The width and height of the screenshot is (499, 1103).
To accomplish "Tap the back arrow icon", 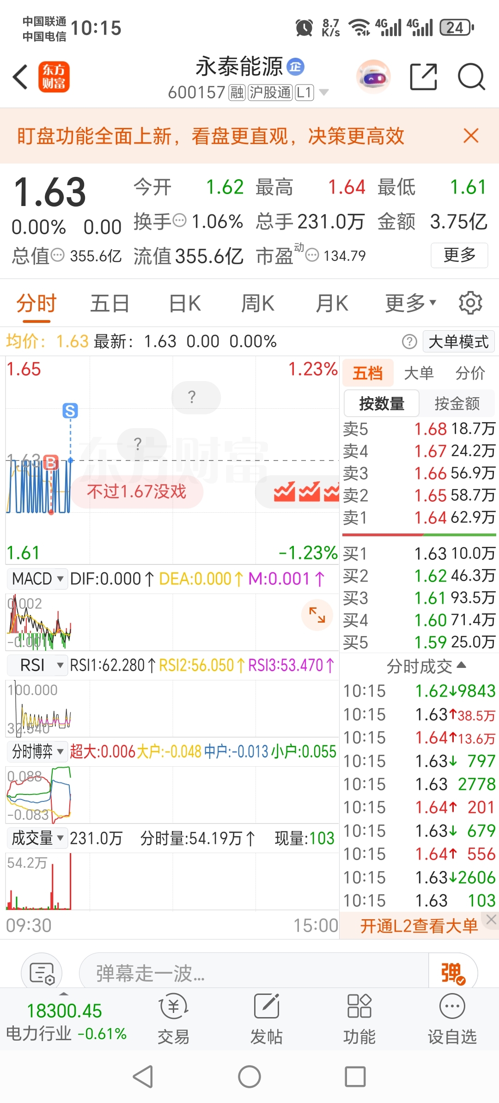I will tap(20, 77).
